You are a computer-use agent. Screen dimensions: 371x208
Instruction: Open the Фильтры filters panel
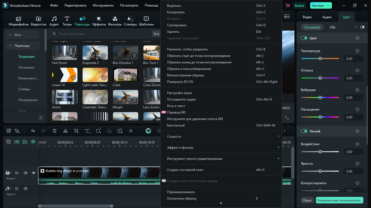115,21
